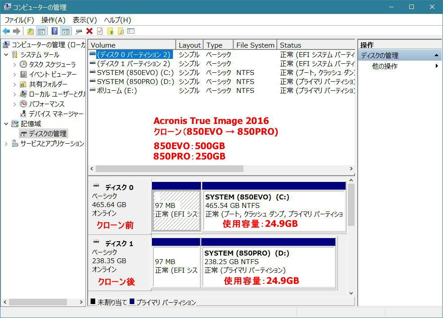The height and width of the screenshot is (318, 443).
Task: Collapse the 記憶域 chevron
Action: [6, 124]
